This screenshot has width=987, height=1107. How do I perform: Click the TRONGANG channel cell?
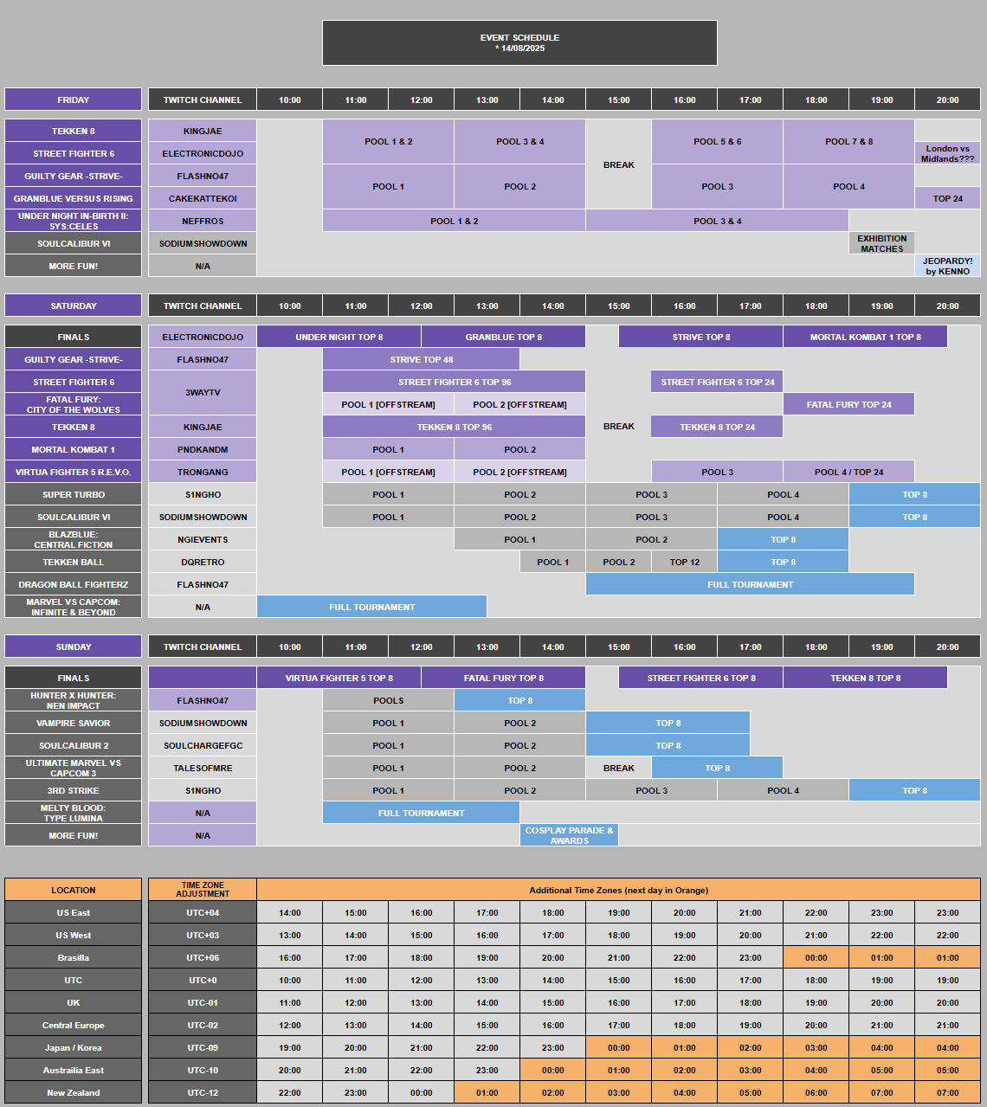coord(203,472)
